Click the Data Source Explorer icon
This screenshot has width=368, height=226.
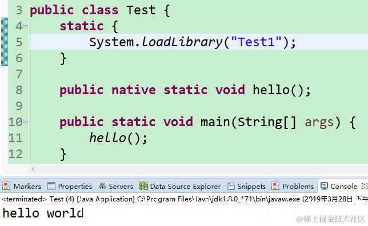143,186
